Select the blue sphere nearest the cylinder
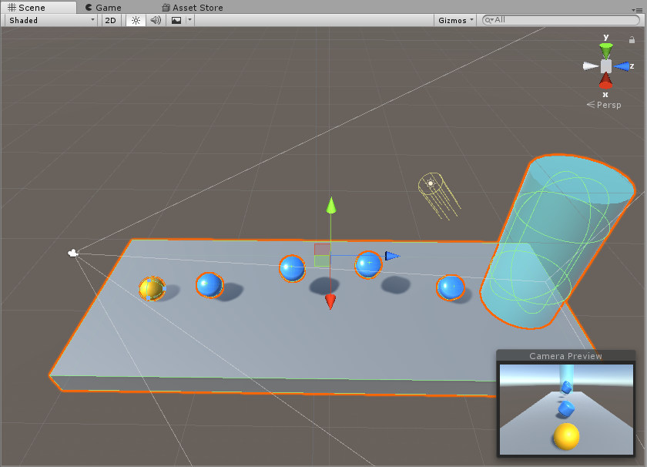647x467 pixels. click(450, 287)
